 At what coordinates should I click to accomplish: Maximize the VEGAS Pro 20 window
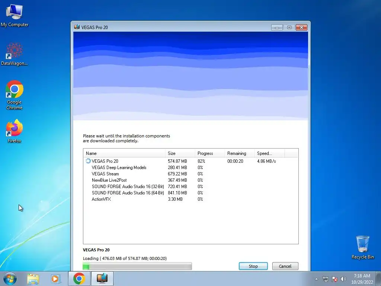pyautogui.click(x=289, y=27)
